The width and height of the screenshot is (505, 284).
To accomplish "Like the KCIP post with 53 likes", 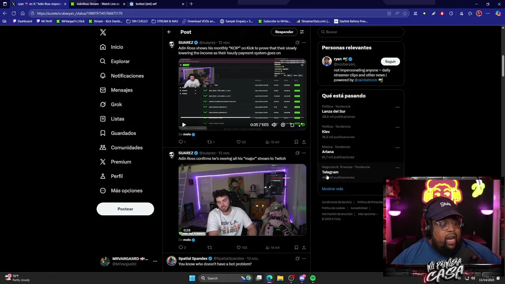I will coord(241,142).
